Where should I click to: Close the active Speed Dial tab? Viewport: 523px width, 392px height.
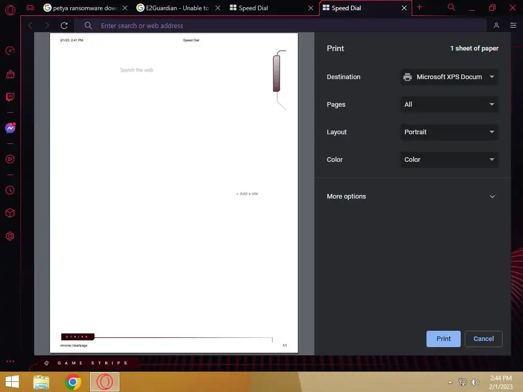click(404, 8)
